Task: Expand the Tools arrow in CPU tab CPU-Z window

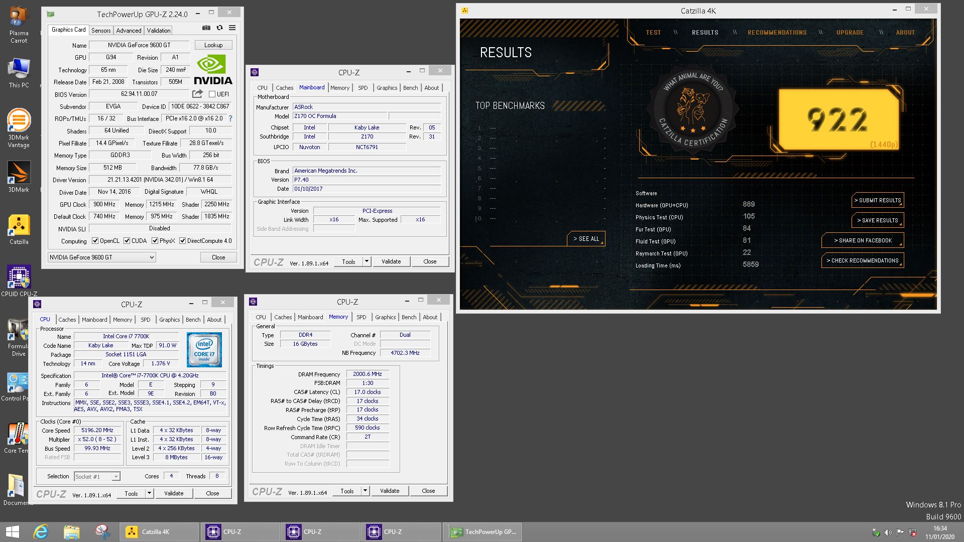Action: [x=149, y=493]
